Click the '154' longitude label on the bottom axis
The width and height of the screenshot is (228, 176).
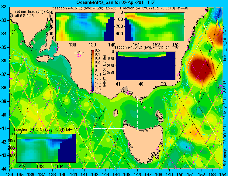pos(223,174)
